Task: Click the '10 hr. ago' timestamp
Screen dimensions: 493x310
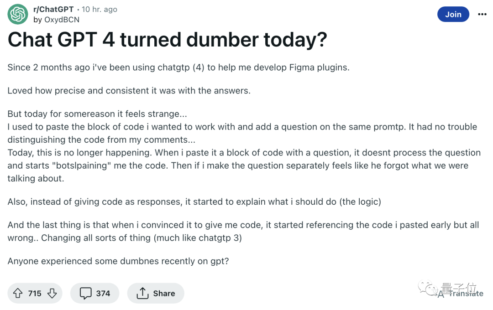Action: [x=100, y=10]
